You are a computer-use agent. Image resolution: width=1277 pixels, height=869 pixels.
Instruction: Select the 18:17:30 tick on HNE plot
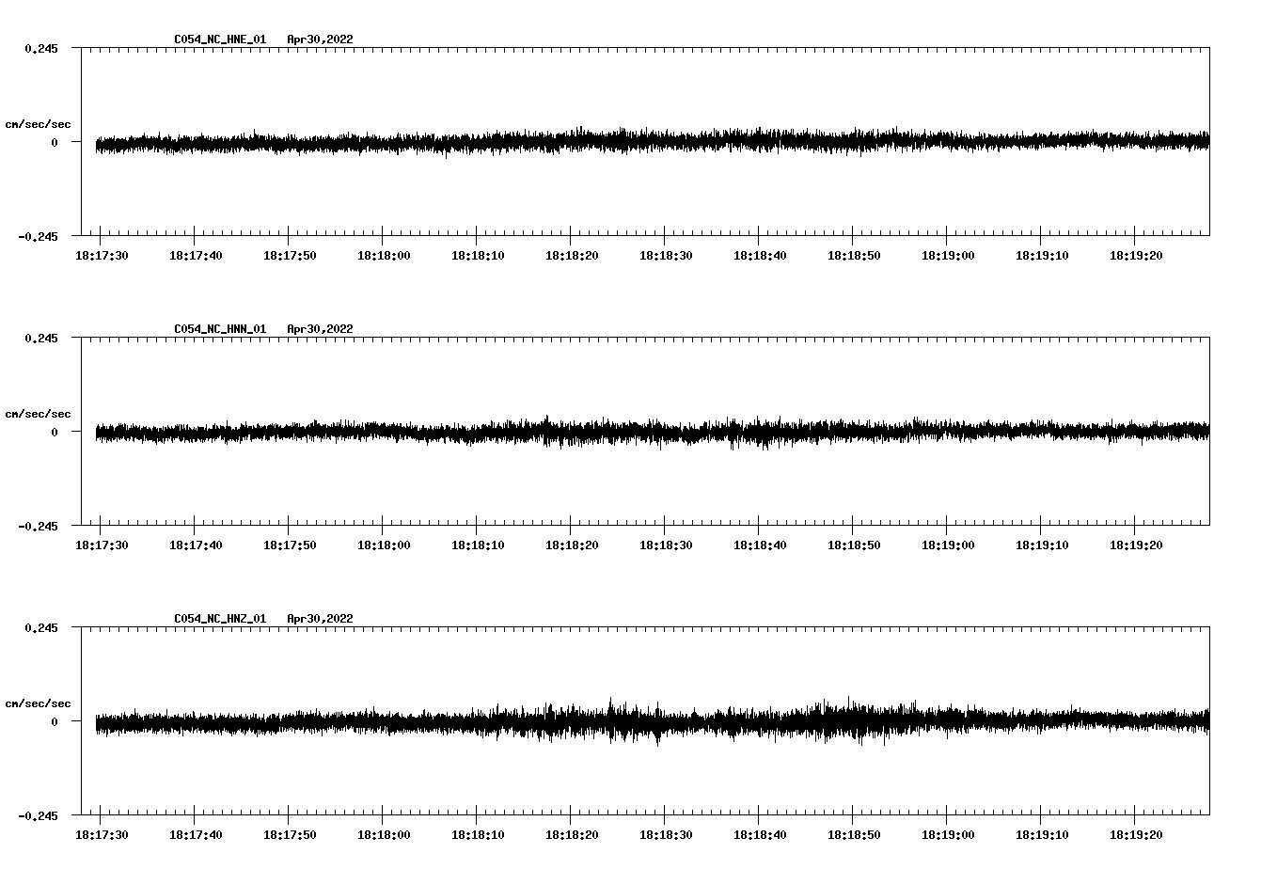(101, 233)
